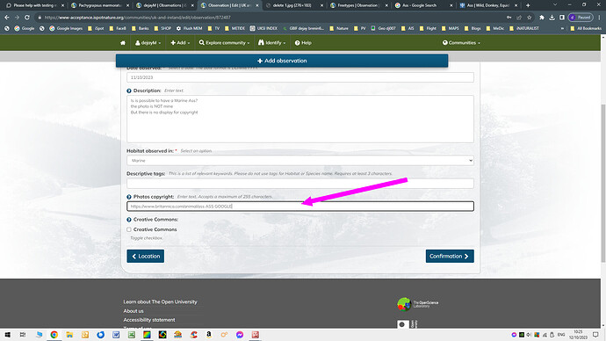Click the Photos copyright help icon

129,197
